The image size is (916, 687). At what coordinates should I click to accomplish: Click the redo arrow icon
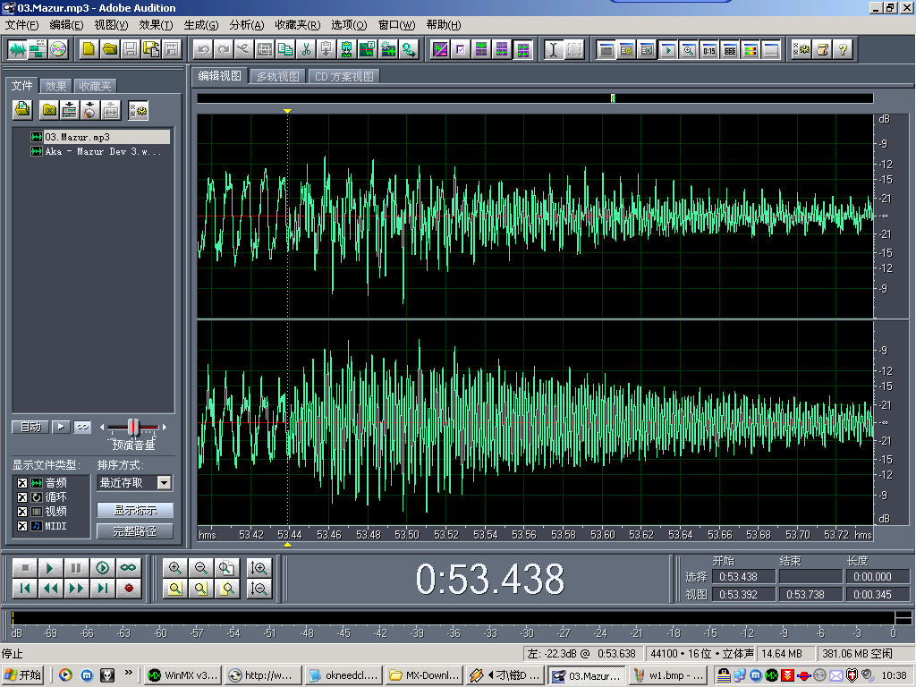pyautogui.click(x=223, y=50)
